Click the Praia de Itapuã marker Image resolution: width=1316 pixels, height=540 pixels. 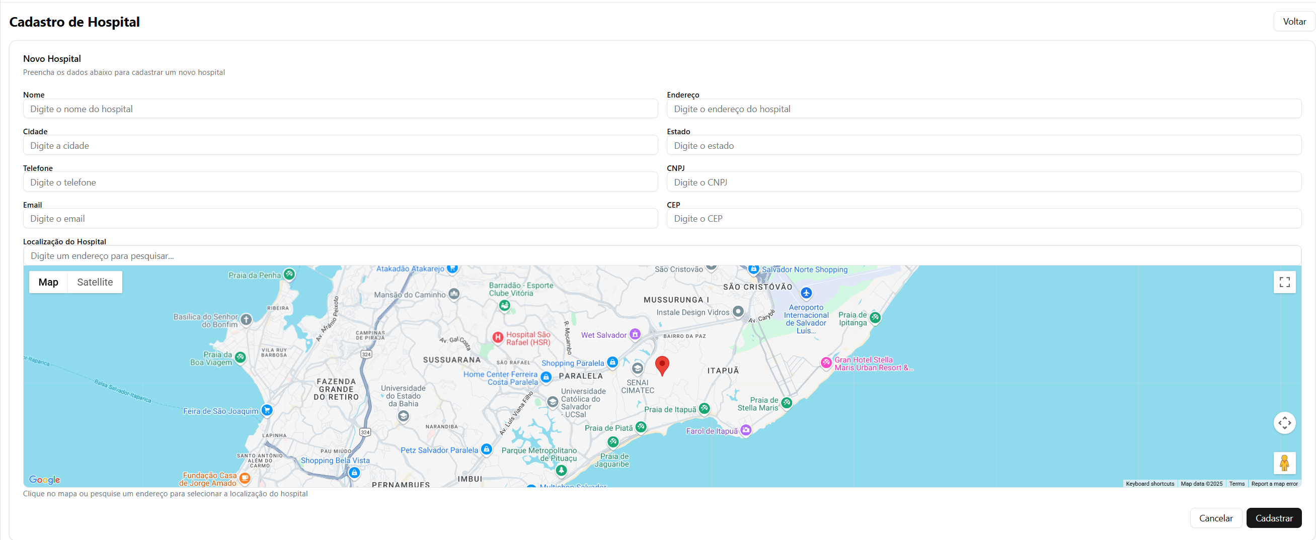point(705,408)
